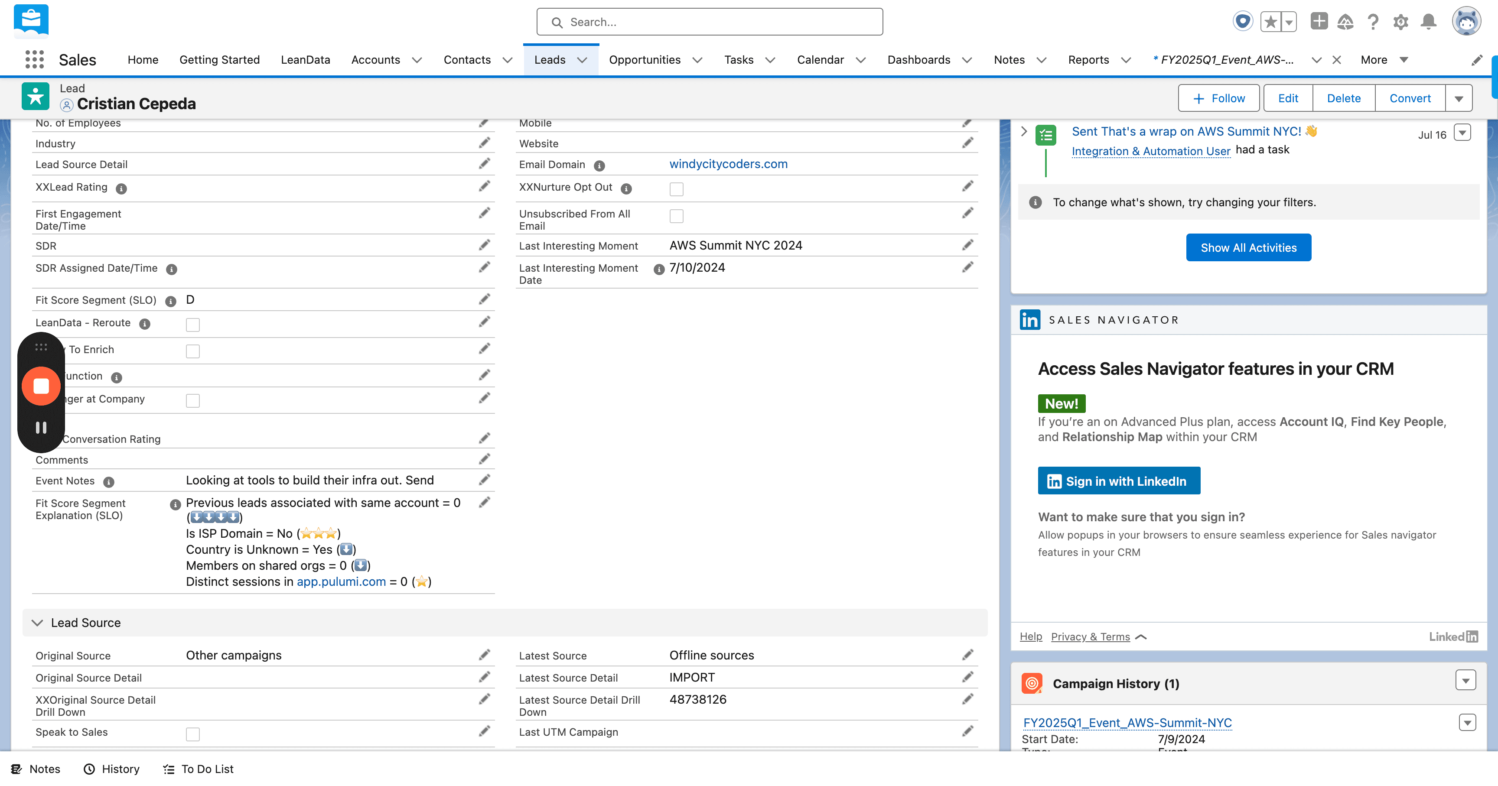The width and height of the screenshot is (1498, 786).
Task: Open the Notifications bell icon
Action: coord(1429,22)
